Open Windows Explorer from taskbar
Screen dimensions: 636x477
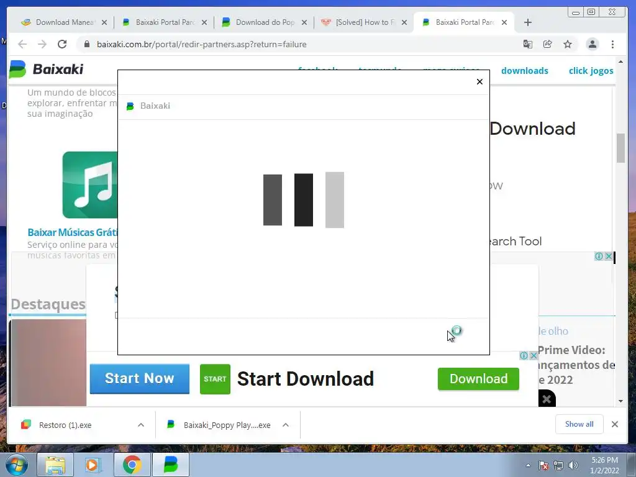tap(55, 465)
